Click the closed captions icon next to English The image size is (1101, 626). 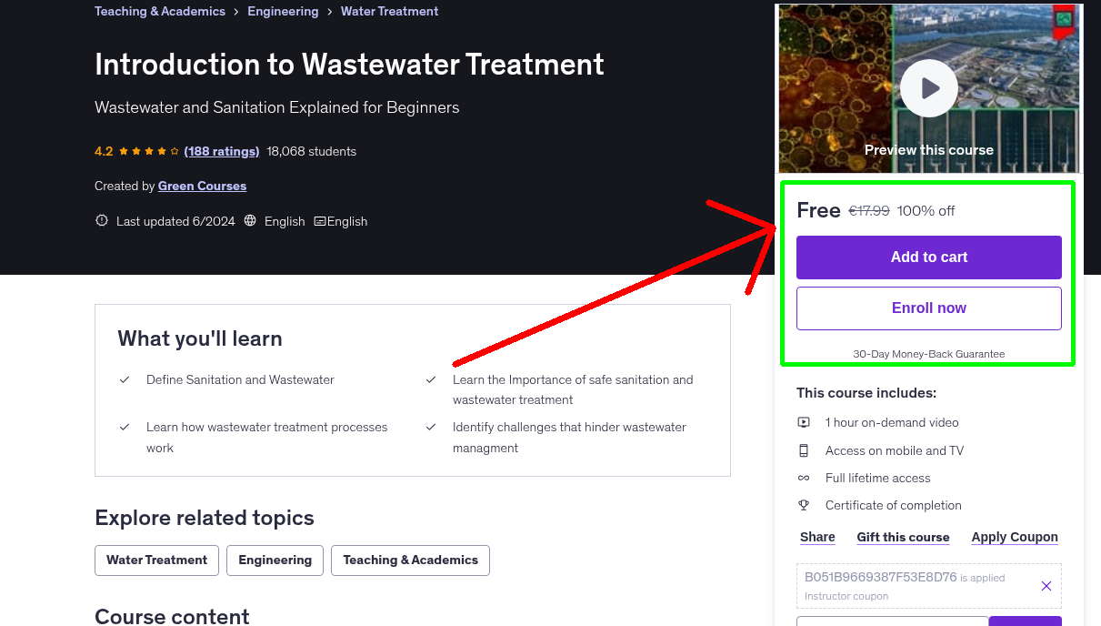320,221
